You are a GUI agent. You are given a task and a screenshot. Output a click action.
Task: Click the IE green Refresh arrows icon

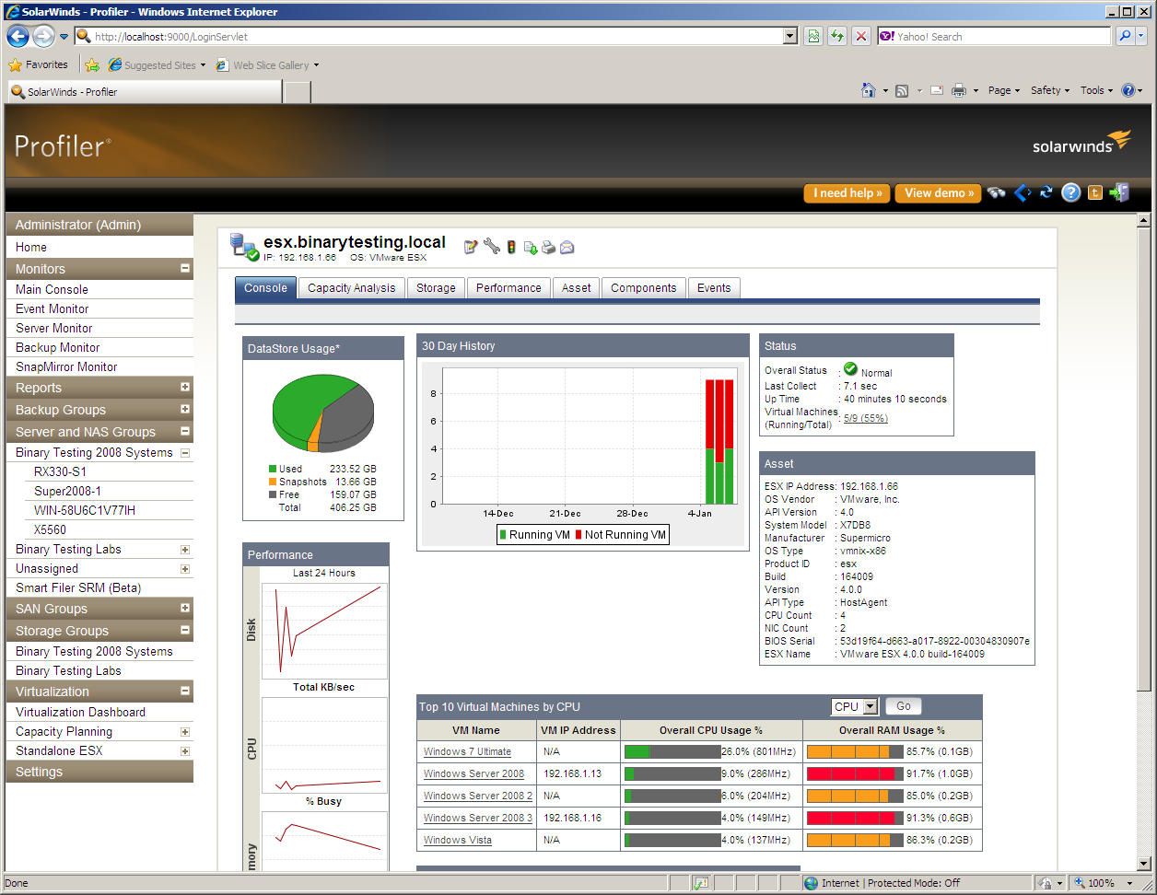(837, 37)
